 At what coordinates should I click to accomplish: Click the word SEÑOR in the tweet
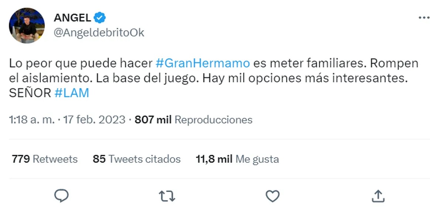tap(30, 93)
